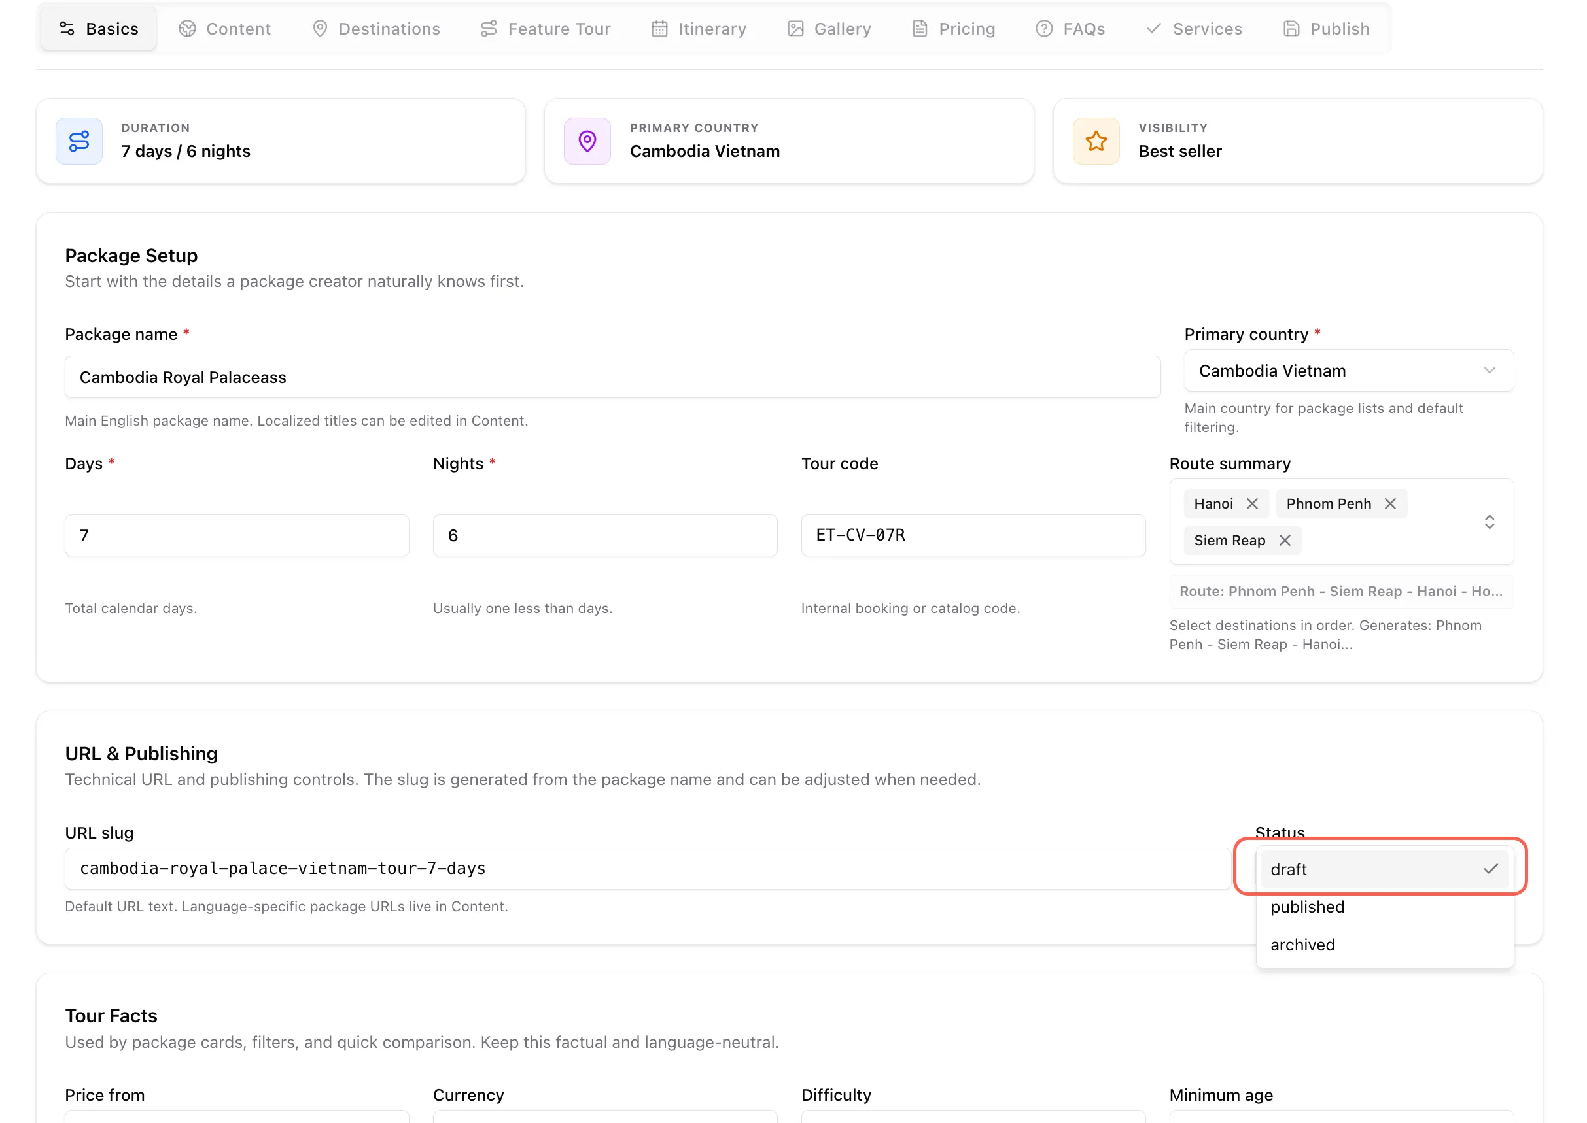Click the Currency label
1587x1123 pixels.
(468, 1096)
